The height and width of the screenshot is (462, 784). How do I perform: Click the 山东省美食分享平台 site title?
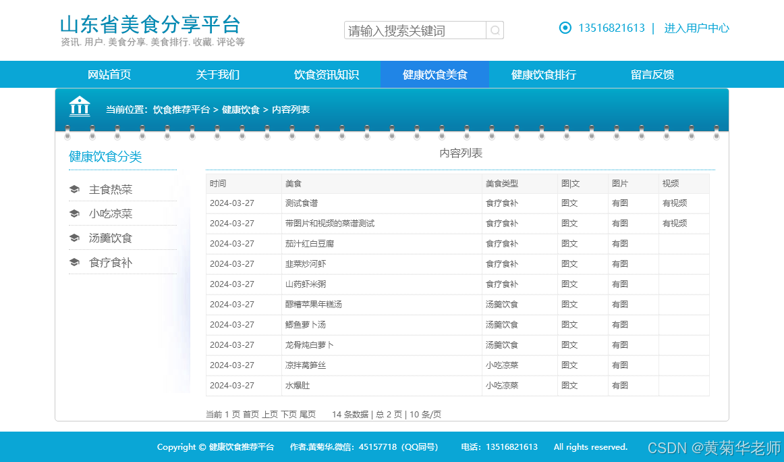click(150, 24)
